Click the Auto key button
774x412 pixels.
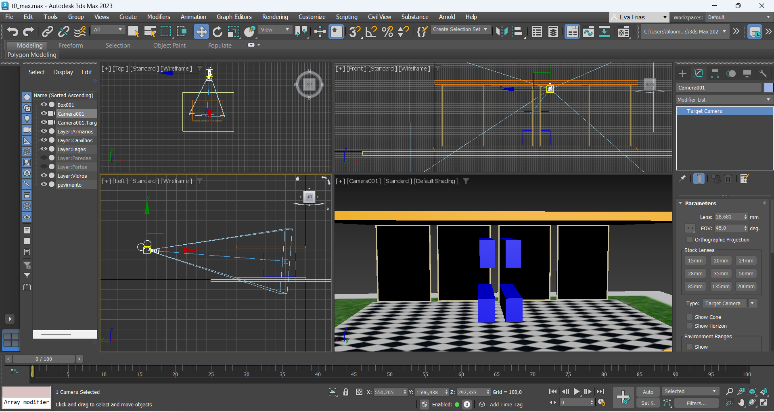(648, 392)
